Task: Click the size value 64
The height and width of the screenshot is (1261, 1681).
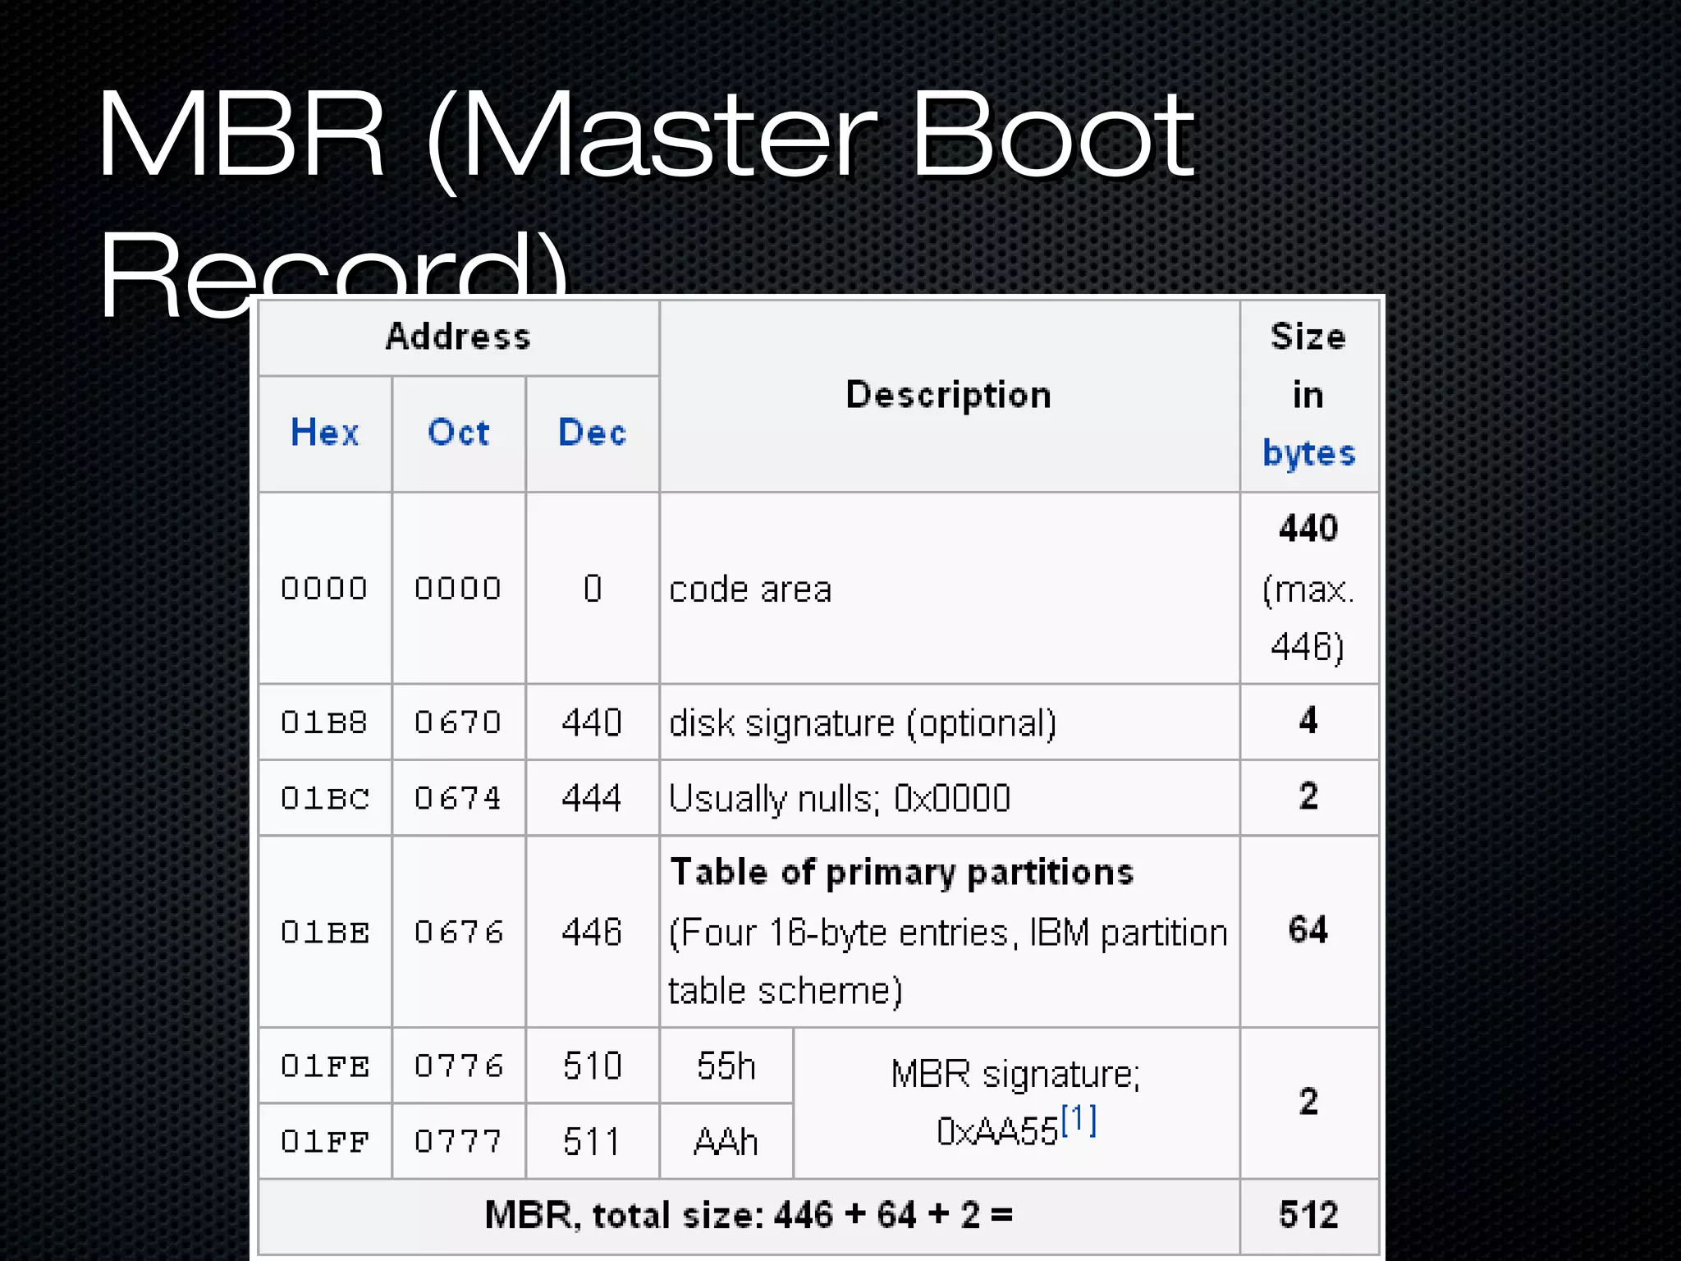Action: point(1308,930)
